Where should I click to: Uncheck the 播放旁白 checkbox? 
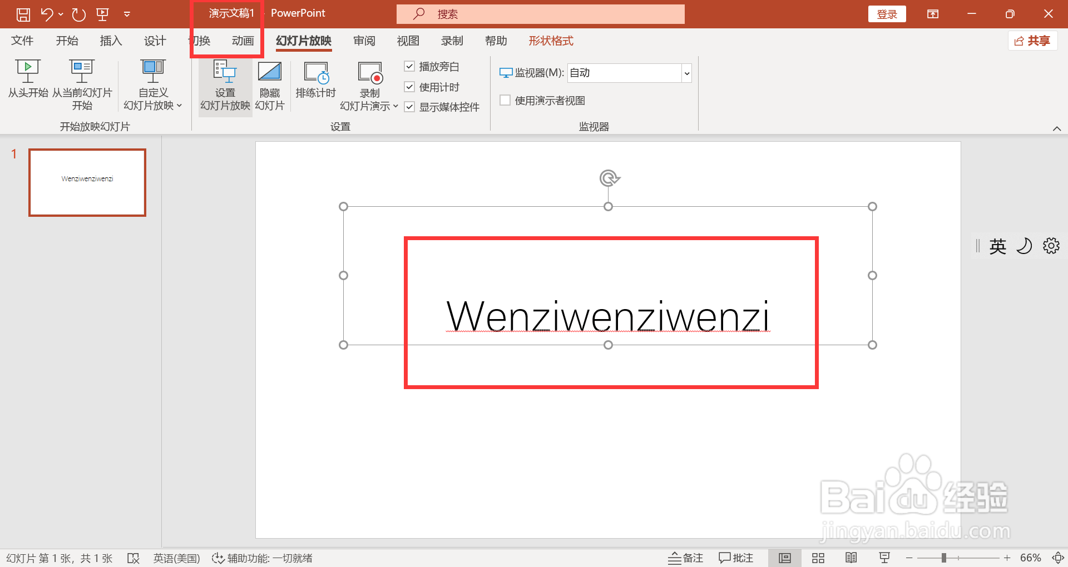coord(409,66)
